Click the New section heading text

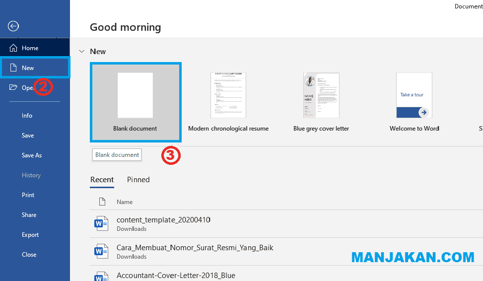pos(98,52)
